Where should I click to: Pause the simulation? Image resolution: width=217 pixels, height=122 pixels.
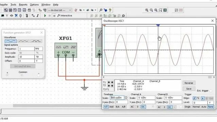pos(50,16)
